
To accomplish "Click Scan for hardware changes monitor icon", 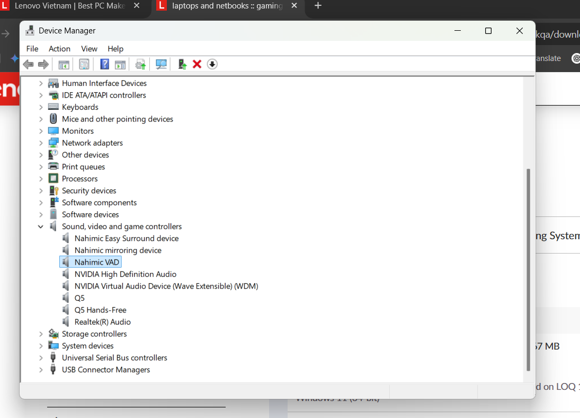I will coord(161,64).
